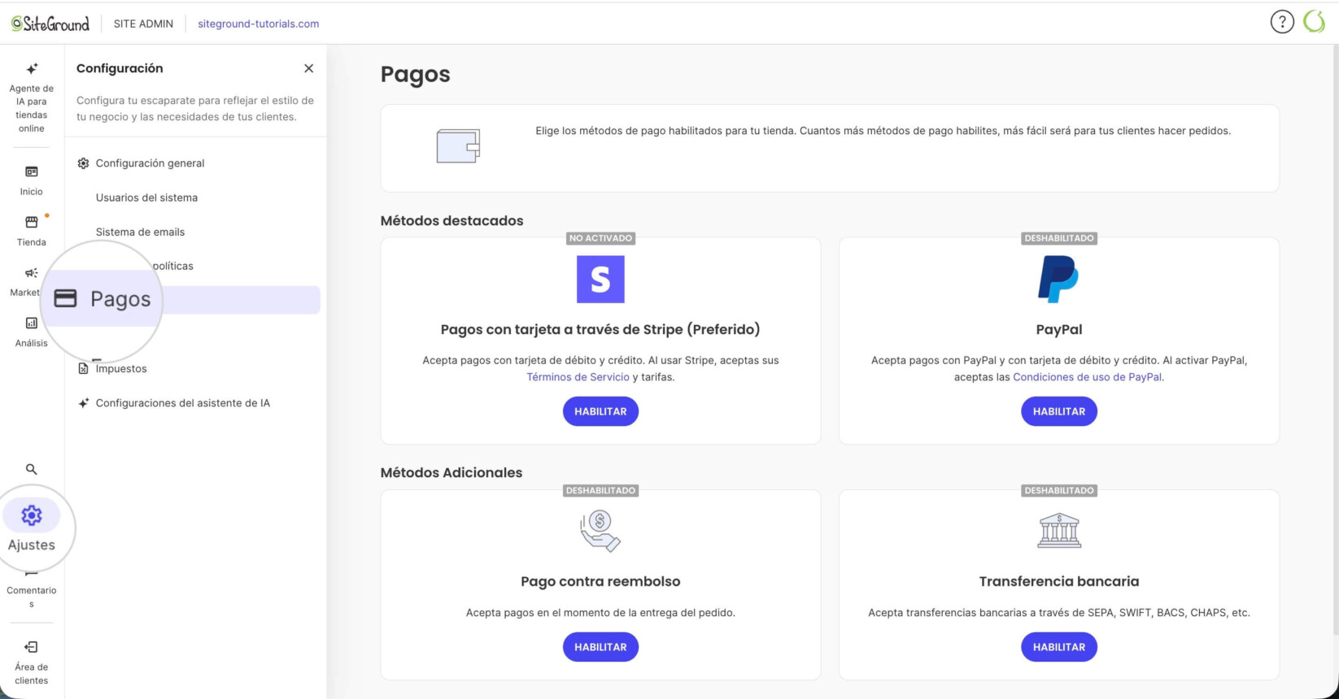The image size is (1339, 699).
Task: Enable PayPal payments
Action: tap(1059, 411)
